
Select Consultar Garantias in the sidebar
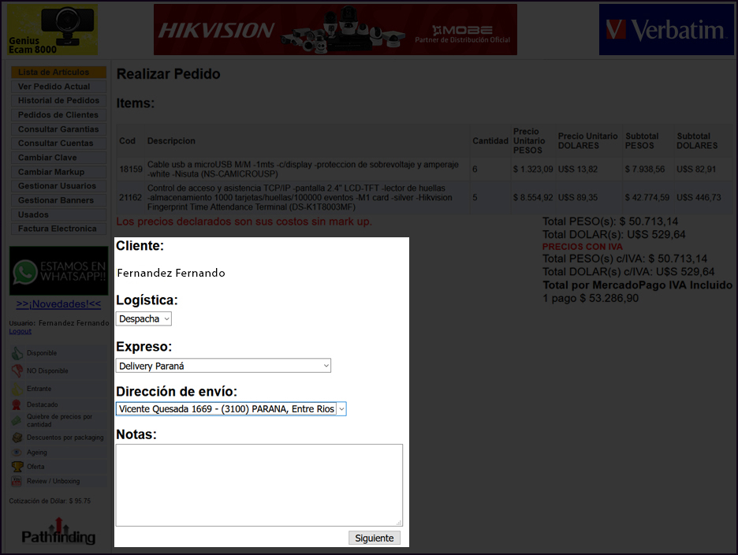point(58,129)
